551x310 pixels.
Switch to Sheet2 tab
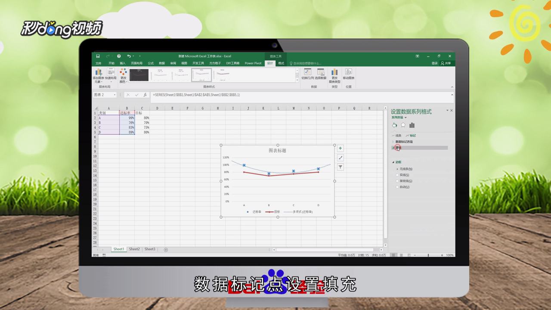tap(134, 249)
